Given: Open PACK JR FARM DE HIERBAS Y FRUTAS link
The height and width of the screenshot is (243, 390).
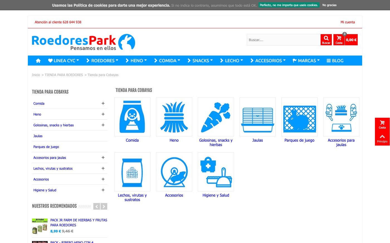Looking at the screenshot, I should pyautogui.click(x=79, y=223).
